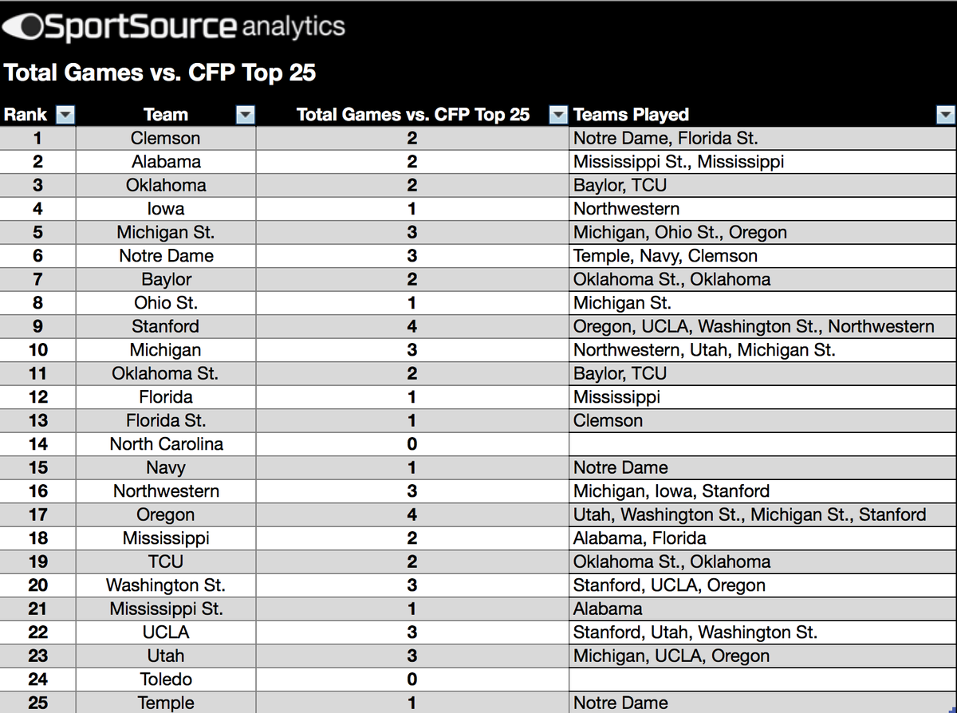
Task: Click the Michigan St. team cell
Action: pyautogui.click(x=166, y=232)
